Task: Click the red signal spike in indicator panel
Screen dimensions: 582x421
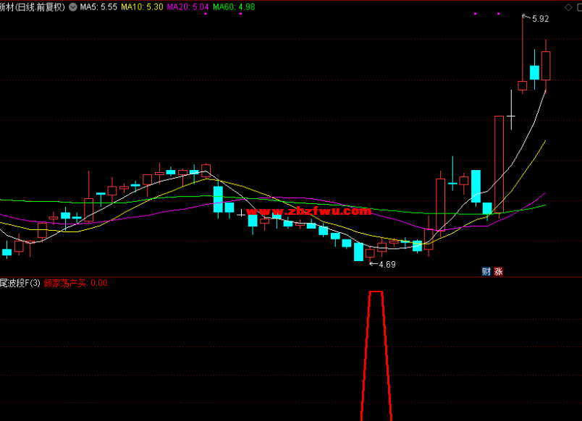Action: click(376, 355)
